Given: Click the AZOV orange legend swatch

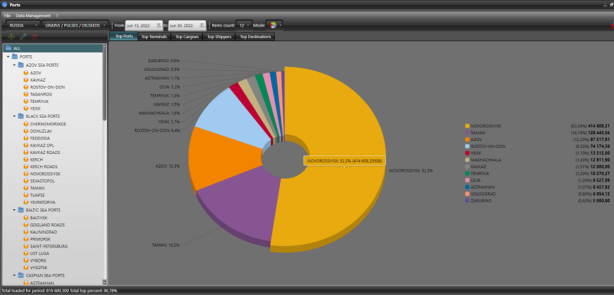Looking at the screenshot, I should click(x=467, y=139).
